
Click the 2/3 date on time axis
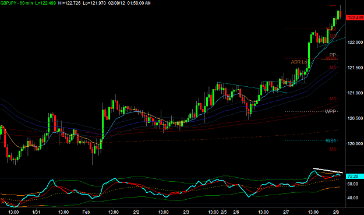click(186, 212)
